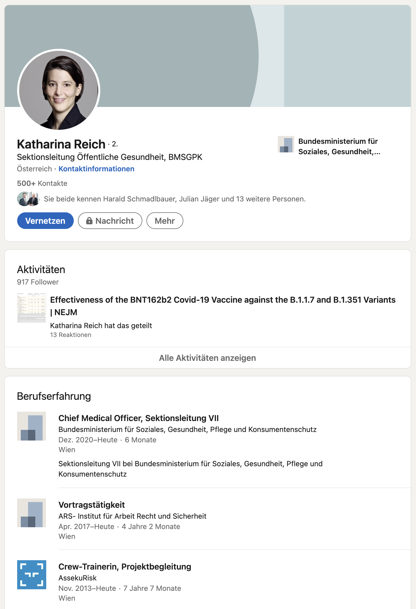Click '917 Follower' in Aktivitäten

point(38,282)
